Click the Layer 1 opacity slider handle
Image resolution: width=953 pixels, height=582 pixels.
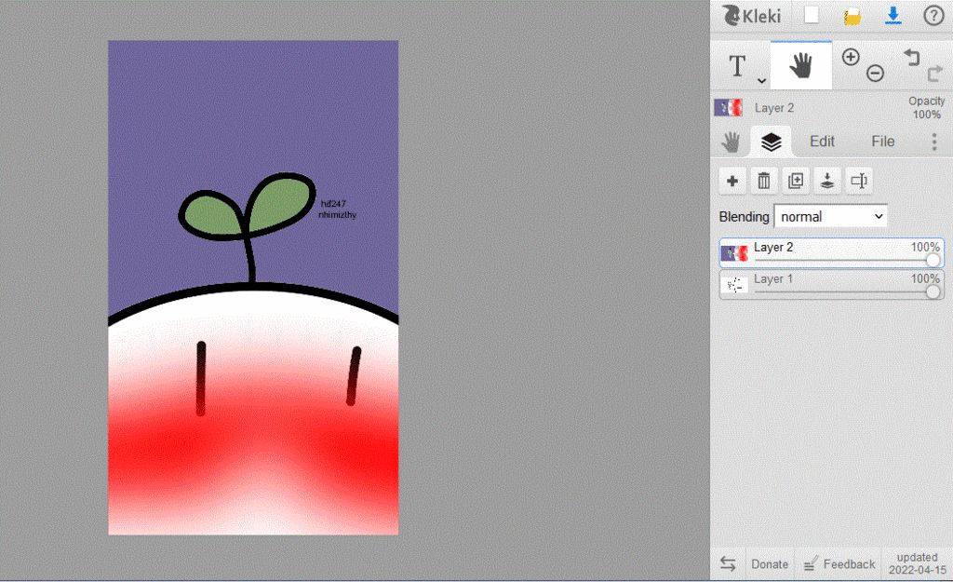click(x=933, y=291)
